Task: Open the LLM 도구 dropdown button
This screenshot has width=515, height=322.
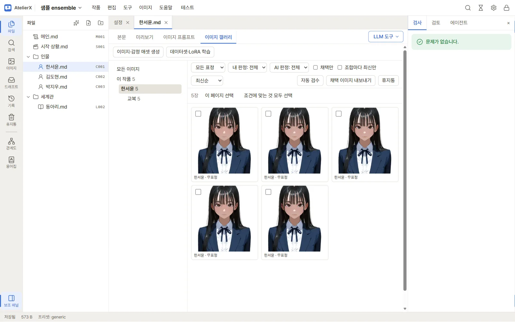Action: pyautogui.click(x=386, y=37)
